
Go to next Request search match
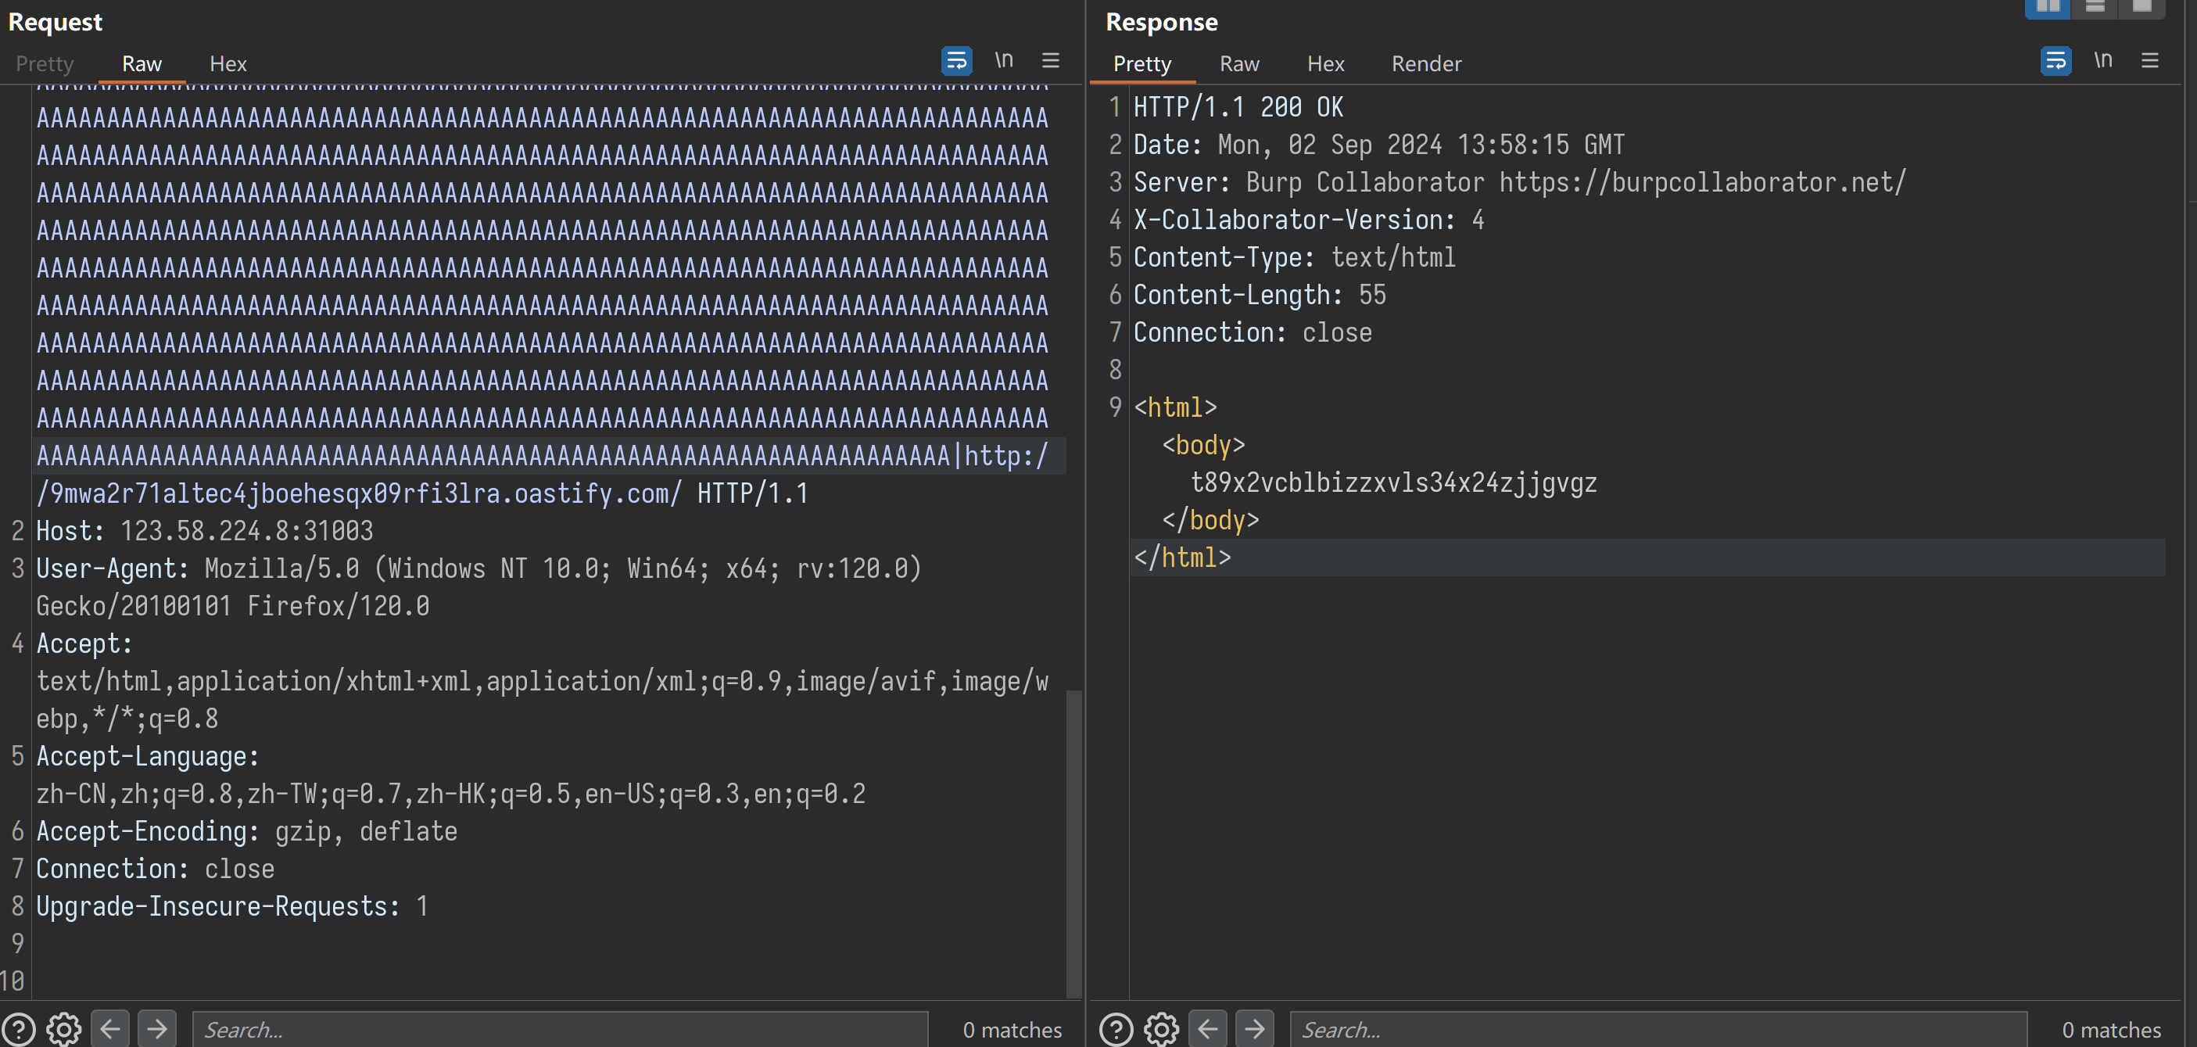(x=157, y=1028)
